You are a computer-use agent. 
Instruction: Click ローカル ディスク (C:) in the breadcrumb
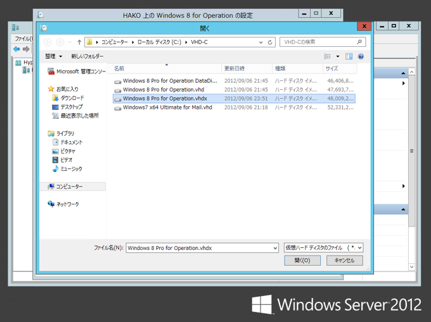(x=159, y=42)
